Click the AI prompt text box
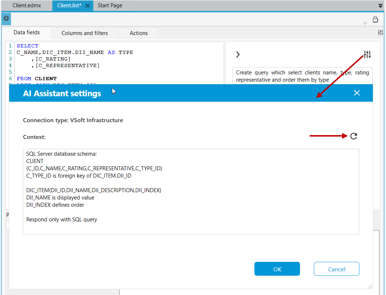 click(x=303, y=76)
